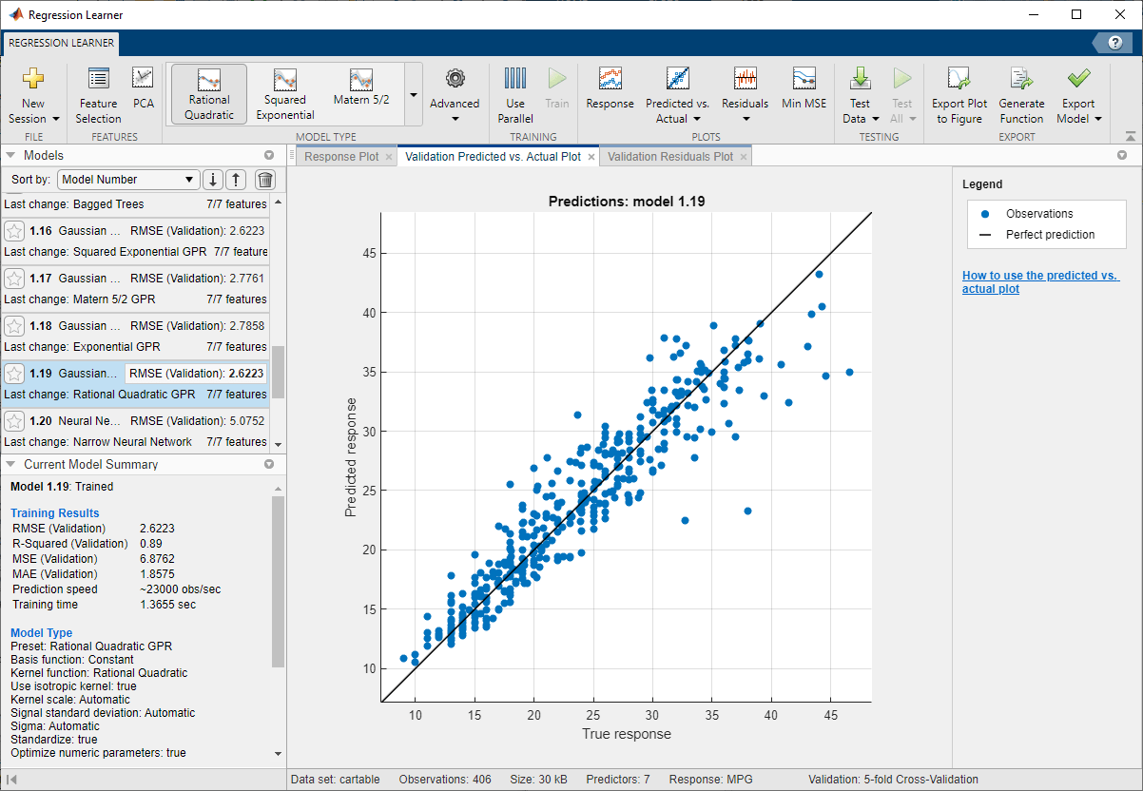Toggle favorite star for model 1.17
Image resolution: width=1143 pixels, height=791 pixels.
[14, 279]
